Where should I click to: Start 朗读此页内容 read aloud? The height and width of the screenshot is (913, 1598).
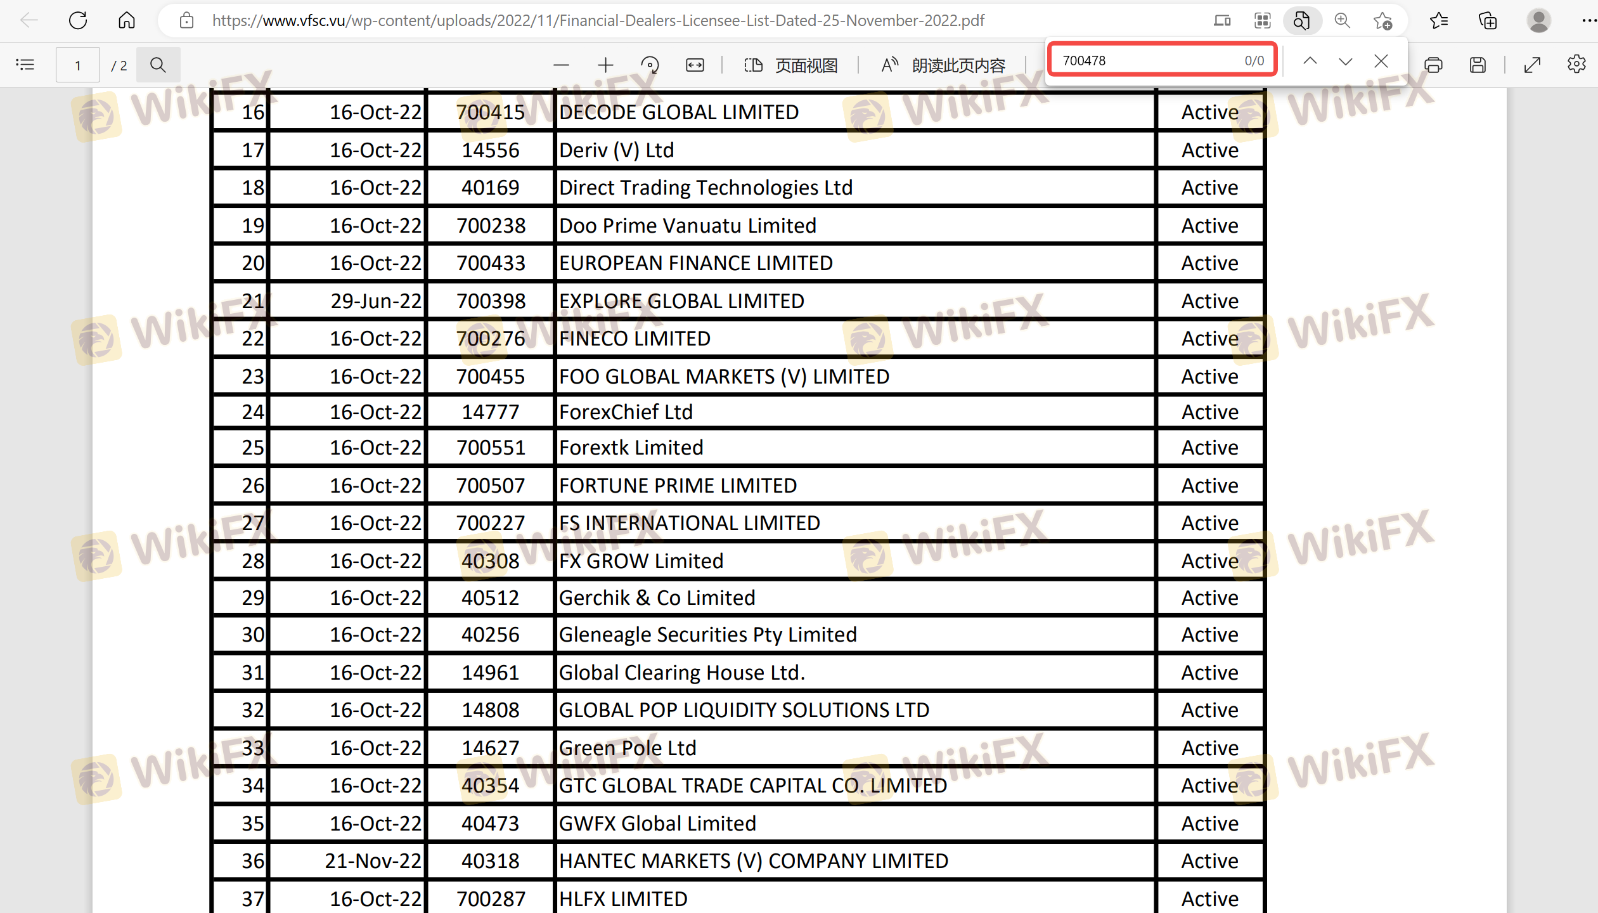pyautogui.click(x=943, y=65)
